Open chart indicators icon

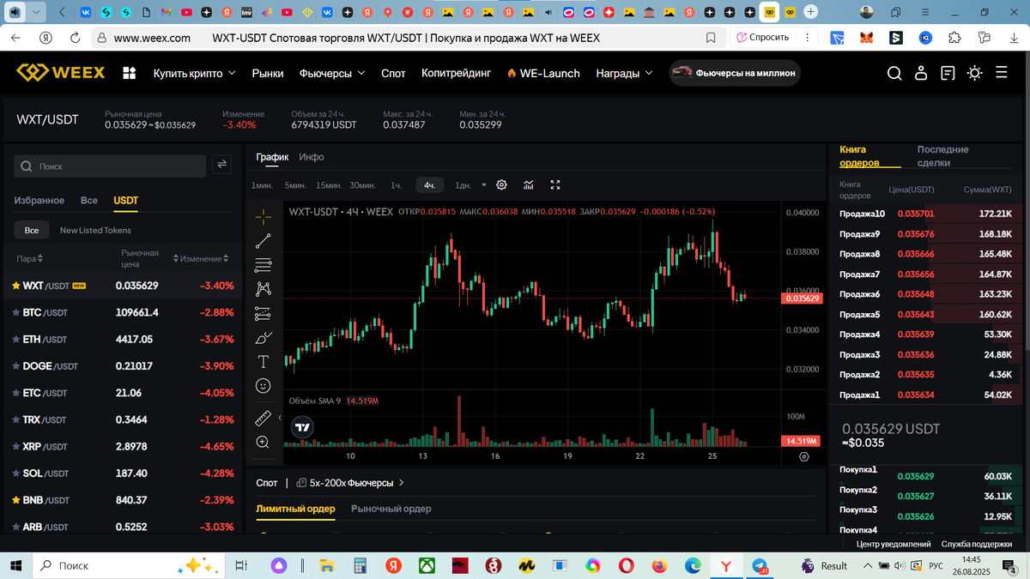pos(529,184)
